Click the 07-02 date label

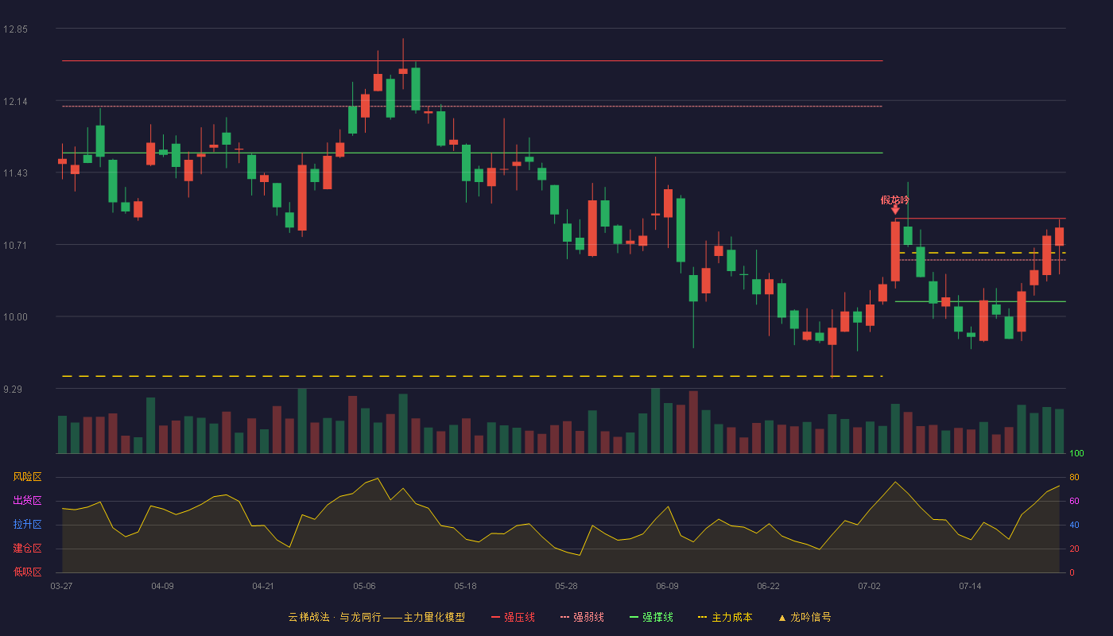tap(869, 586)
